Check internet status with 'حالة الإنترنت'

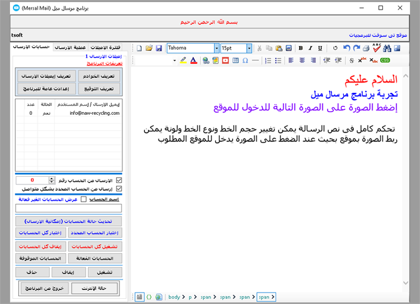point(94,288)
